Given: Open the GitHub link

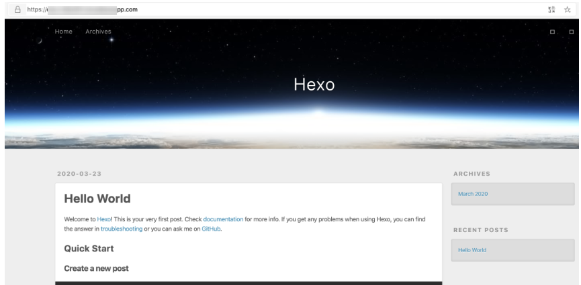Looking at the screenshot, I should 211,229.
